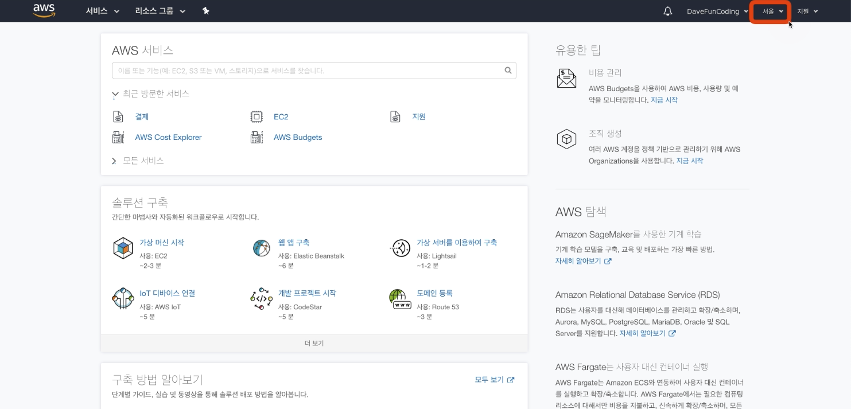This screenshot has width=851, height=409.
Task: Open the EC2 service link
Action: click(281, 116)
